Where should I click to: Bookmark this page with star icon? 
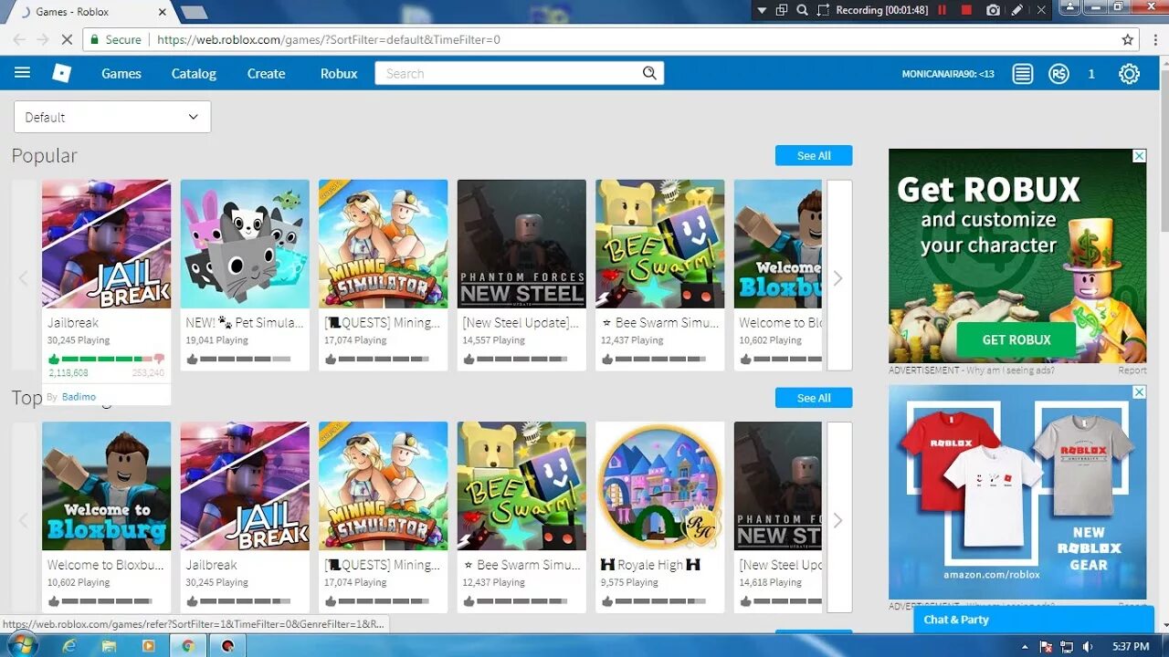[x=1128, y=39]
